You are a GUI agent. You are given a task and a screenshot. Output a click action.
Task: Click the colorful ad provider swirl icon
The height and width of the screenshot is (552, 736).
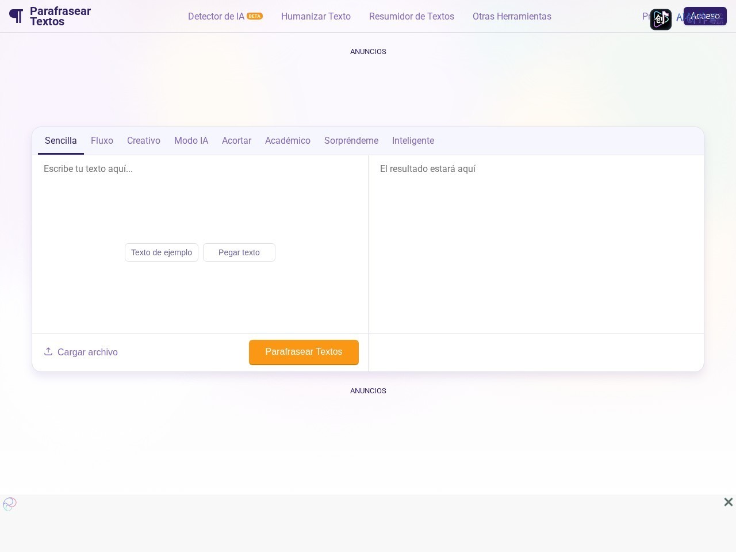click(x=10, y=504)
